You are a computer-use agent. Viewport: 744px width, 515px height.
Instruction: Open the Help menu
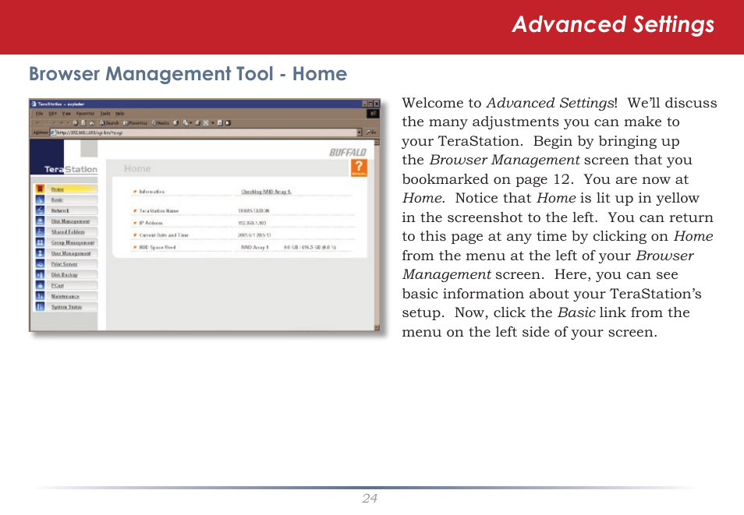pos(119,114)
